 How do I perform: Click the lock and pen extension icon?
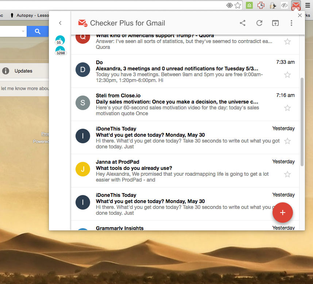tap(273, 5)
